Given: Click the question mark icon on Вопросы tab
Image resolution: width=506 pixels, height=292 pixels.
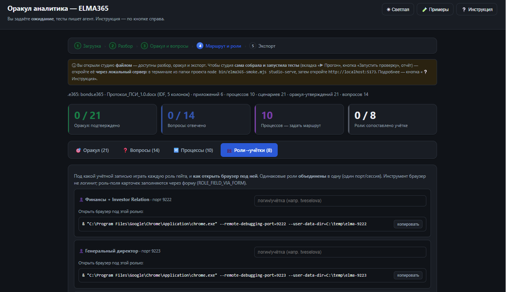Looking at the screenshot, I should coord(125,150).
